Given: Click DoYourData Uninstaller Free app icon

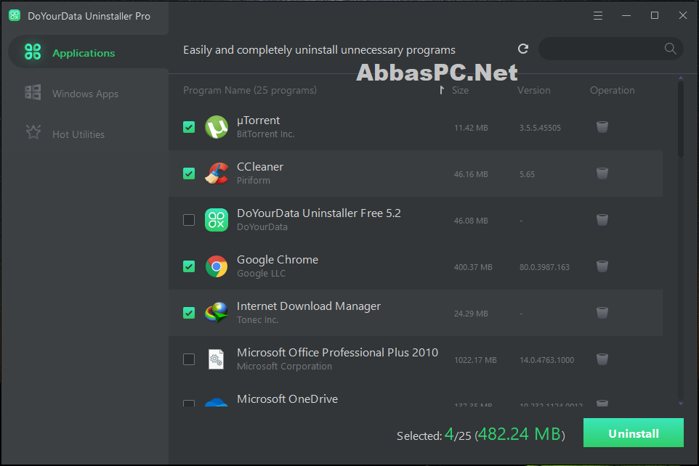Looking at the screenshot, I should (217, 220).
